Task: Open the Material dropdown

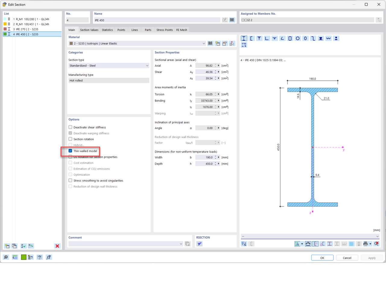Action: (204, 43)
